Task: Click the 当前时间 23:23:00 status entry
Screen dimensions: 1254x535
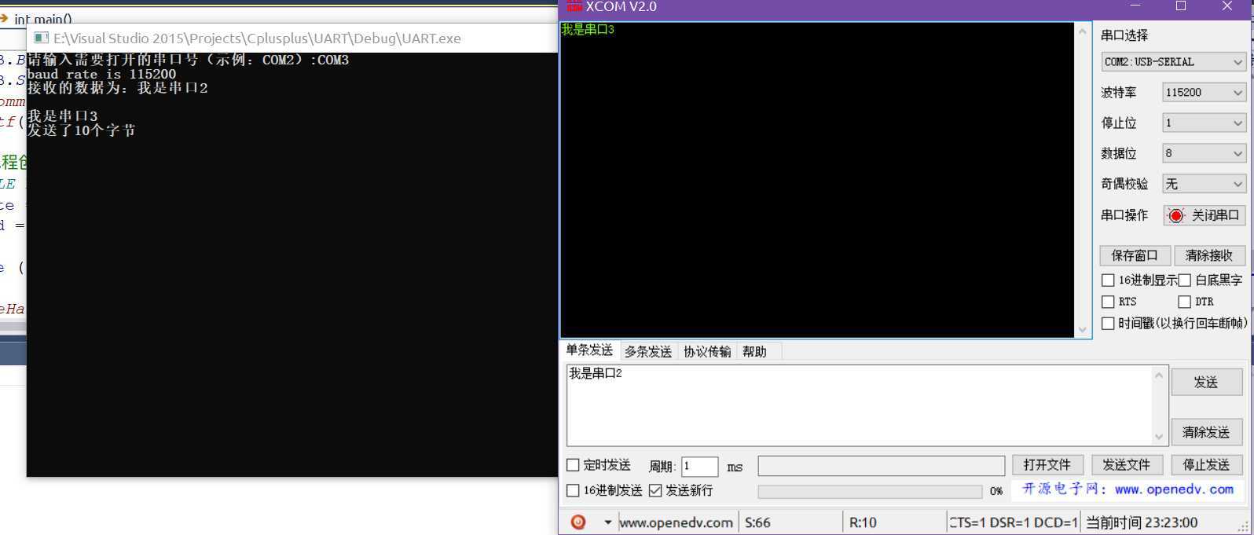Action: pyautogui.click(x=1142, y=522)
